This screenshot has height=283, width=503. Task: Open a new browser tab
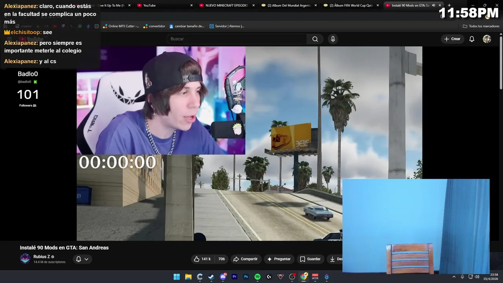[449, 6]
